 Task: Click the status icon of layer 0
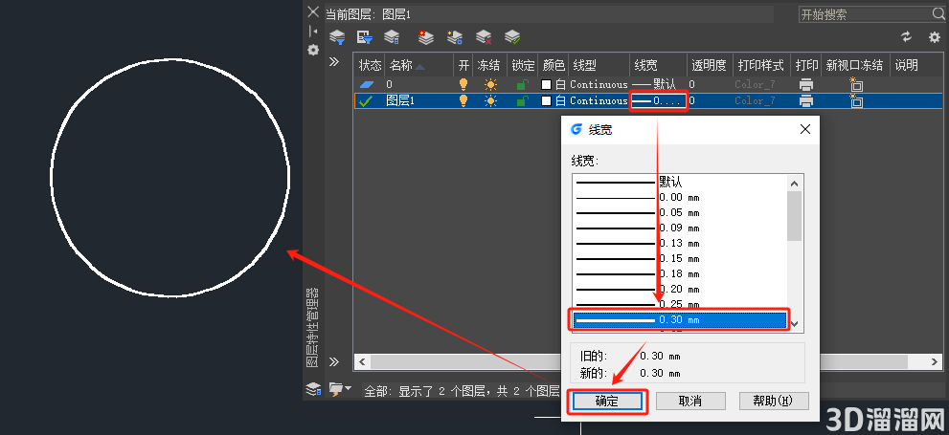[x=367, y=84]
